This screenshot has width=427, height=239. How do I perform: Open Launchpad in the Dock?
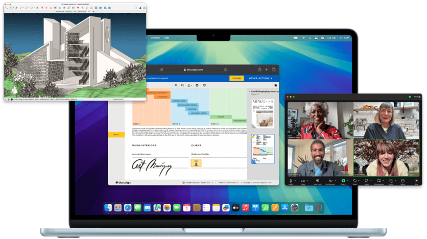tap(118, 208)
